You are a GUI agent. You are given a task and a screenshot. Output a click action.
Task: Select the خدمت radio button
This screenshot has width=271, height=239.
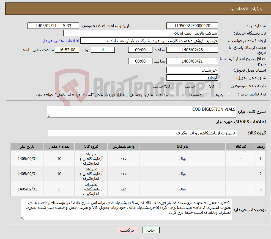pyautogui.click(x=201, y=86)
